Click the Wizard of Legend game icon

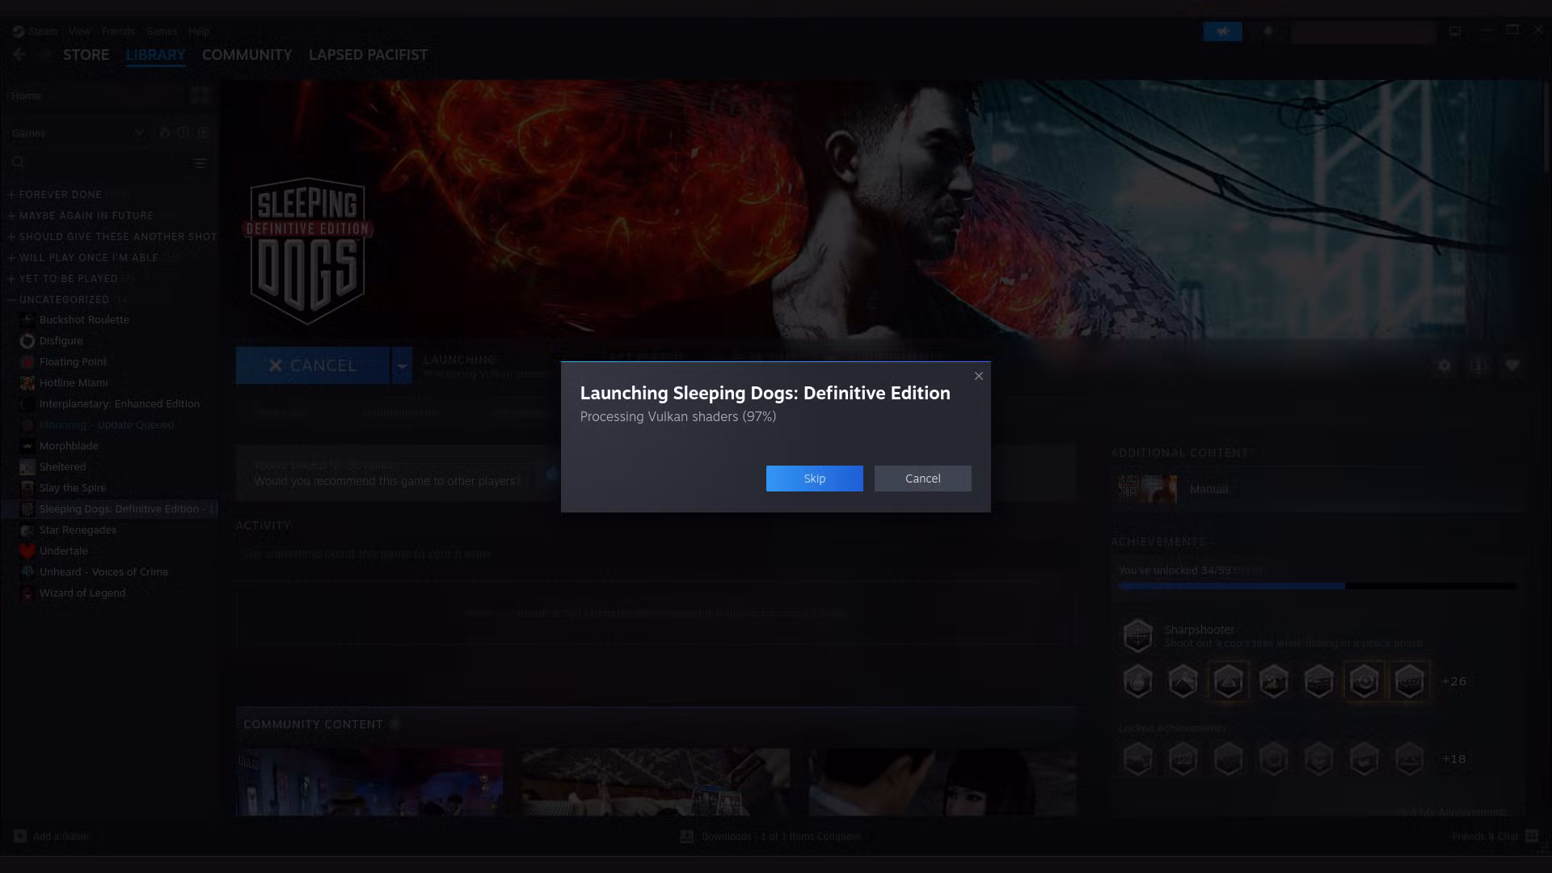27,593
